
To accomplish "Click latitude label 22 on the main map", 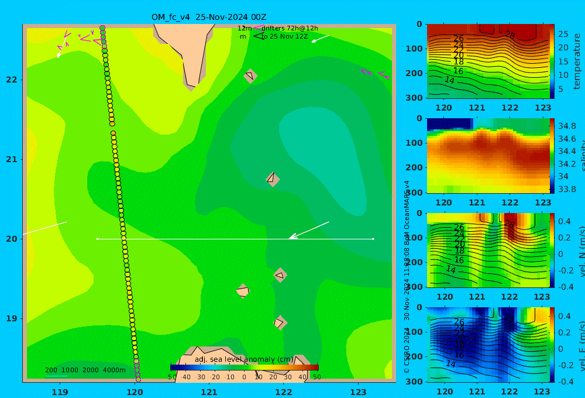I will click(x=12, y=80).
